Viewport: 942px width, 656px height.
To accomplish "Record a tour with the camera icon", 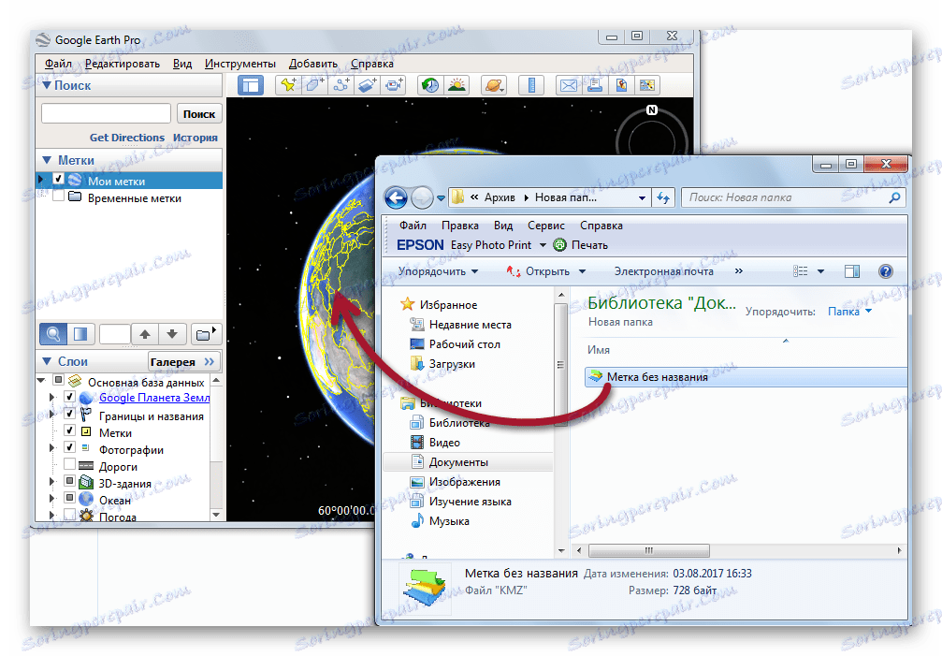I will (394, 85).
